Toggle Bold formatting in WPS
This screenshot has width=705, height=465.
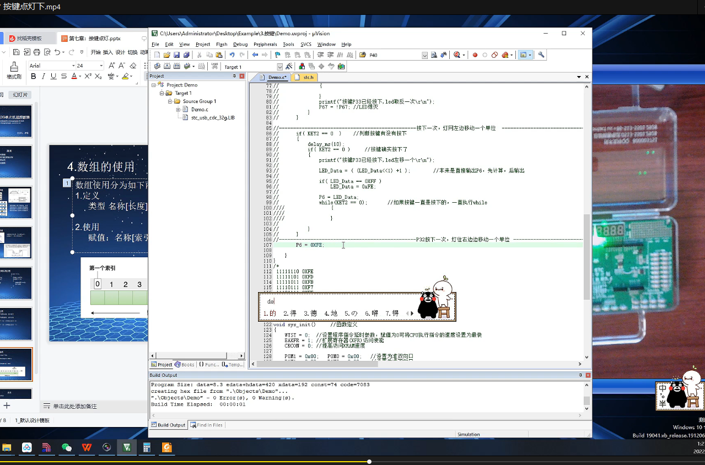[x=33, y=77]
